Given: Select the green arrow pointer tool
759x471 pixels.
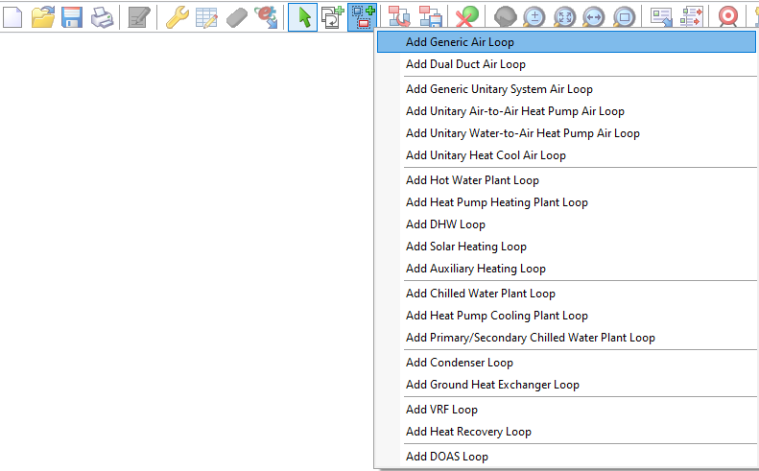Looking at the screenshot, I should coord(303,16).
